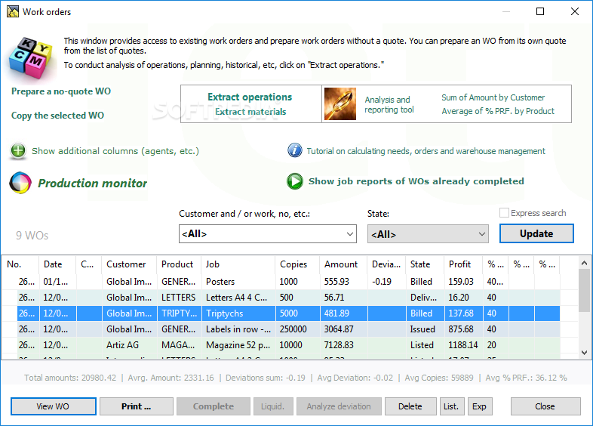Viewport: 593px width, 426px height.
Task: Click the color wheel Production monitor icon
Action: (20, 183)
